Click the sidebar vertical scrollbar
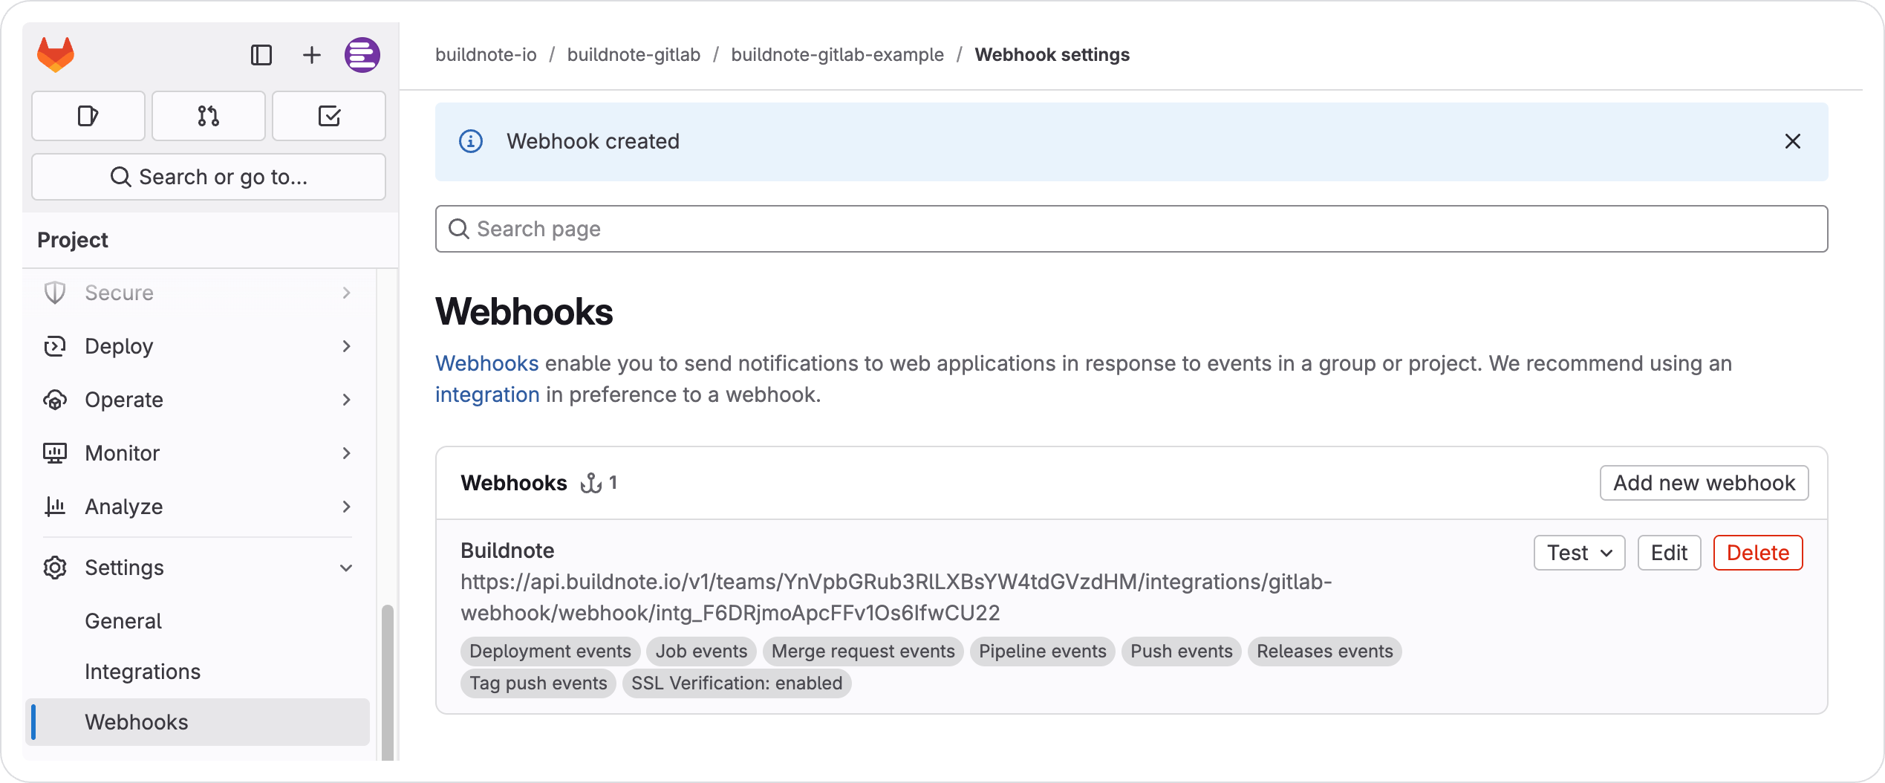1885x783 pixels. click(388, 683)
